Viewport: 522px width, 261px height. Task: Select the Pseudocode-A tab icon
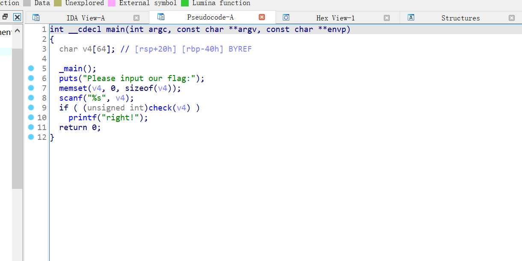160,17
